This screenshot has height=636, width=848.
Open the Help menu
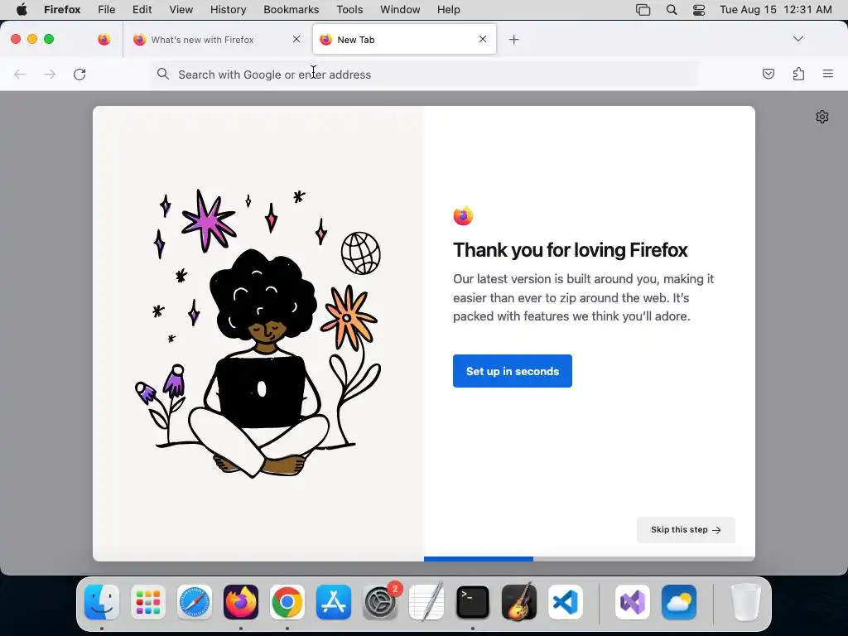(448, 10)
